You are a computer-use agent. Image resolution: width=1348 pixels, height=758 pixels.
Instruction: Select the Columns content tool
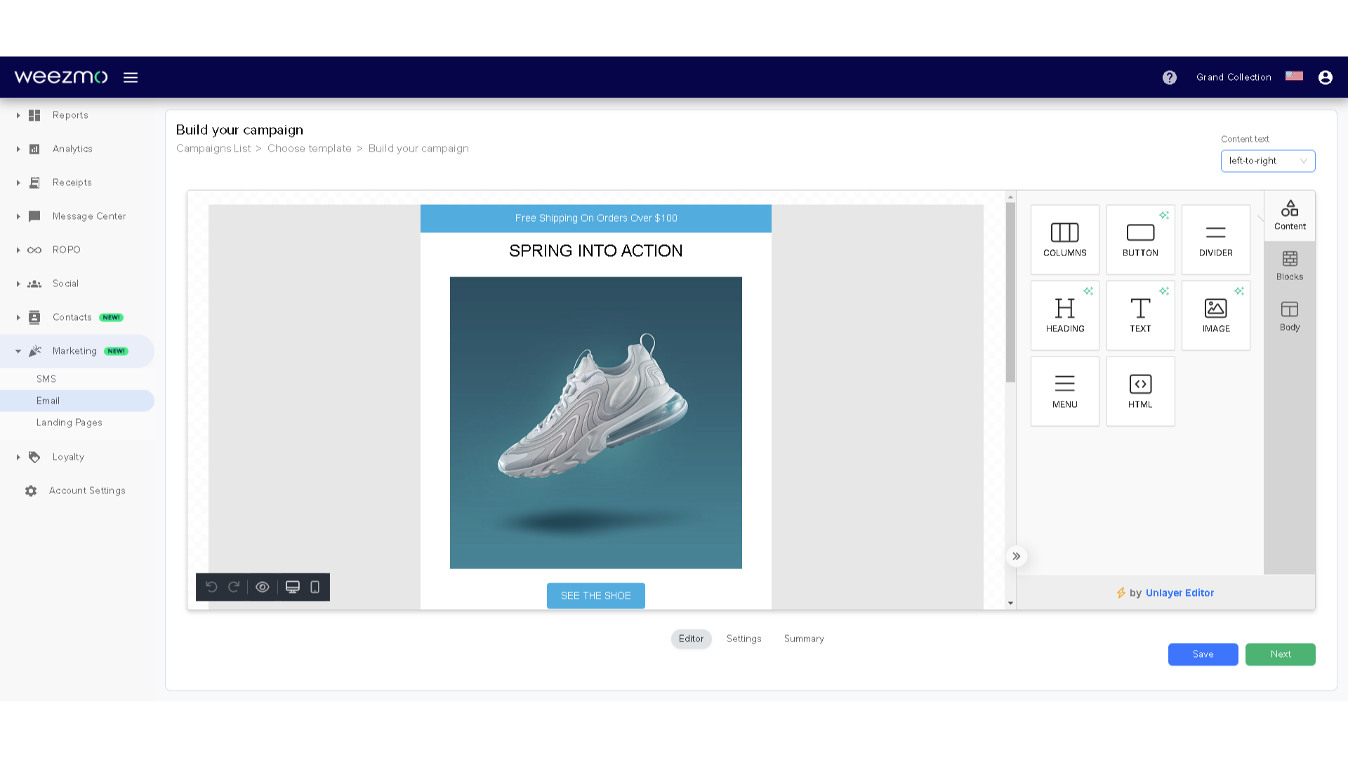coord(1064,239)
